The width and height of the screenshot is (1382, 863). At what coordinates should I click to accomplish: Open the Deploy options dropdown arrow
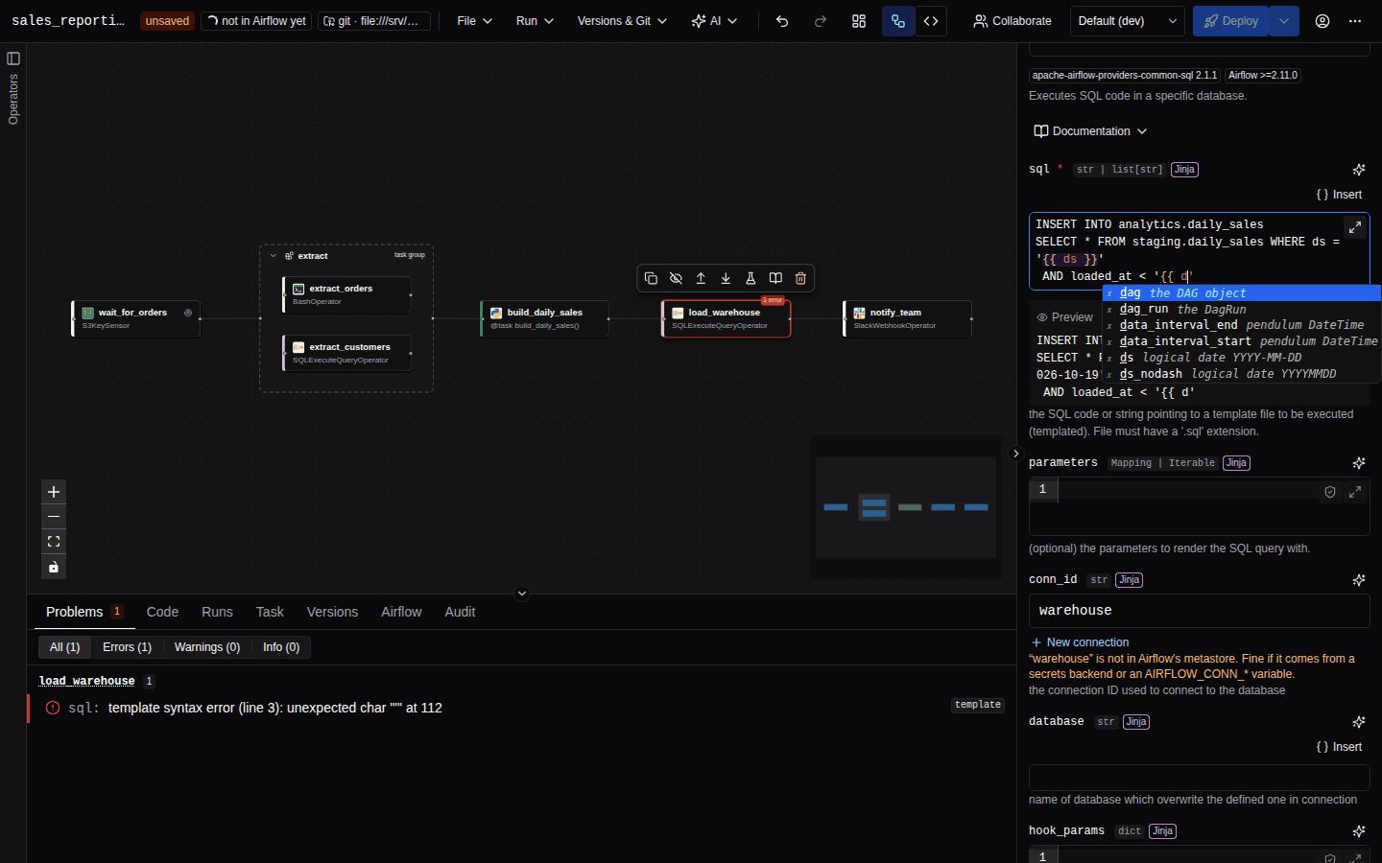(1284, 21)
